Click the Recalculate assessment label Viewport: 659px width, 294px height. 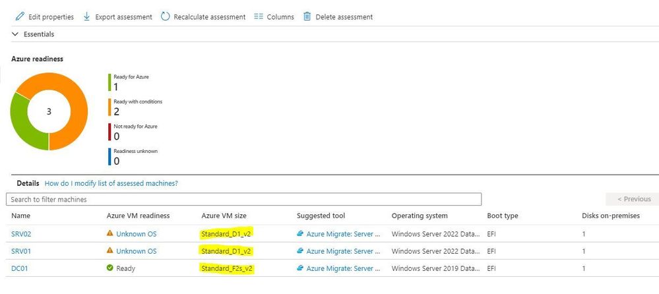coord(209,17)
